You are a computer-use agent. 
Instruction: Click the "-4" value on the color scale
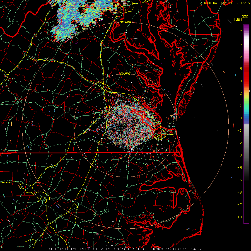click(x=240, y=168)
